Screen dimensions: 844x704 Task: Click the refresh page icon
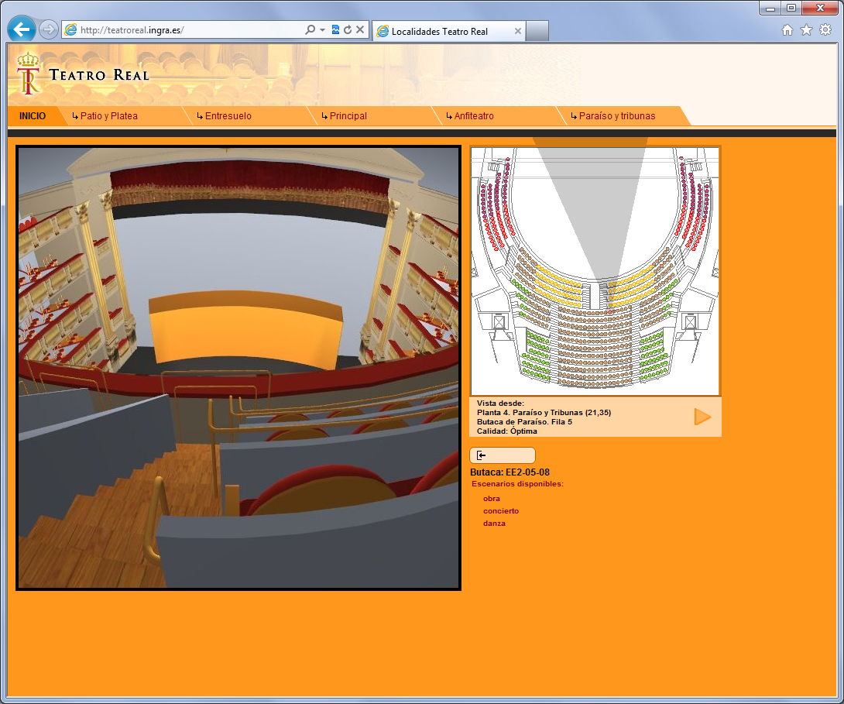coord(348,30)
